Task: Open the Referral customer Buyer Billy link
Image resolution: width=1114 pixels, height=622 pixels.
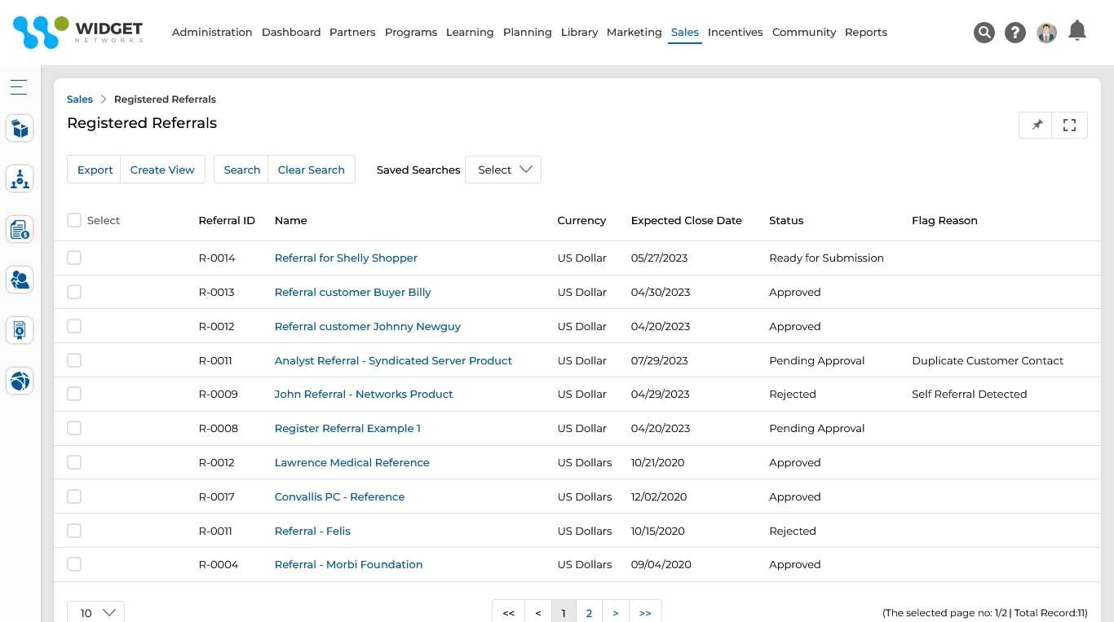Action: [352, 292]
